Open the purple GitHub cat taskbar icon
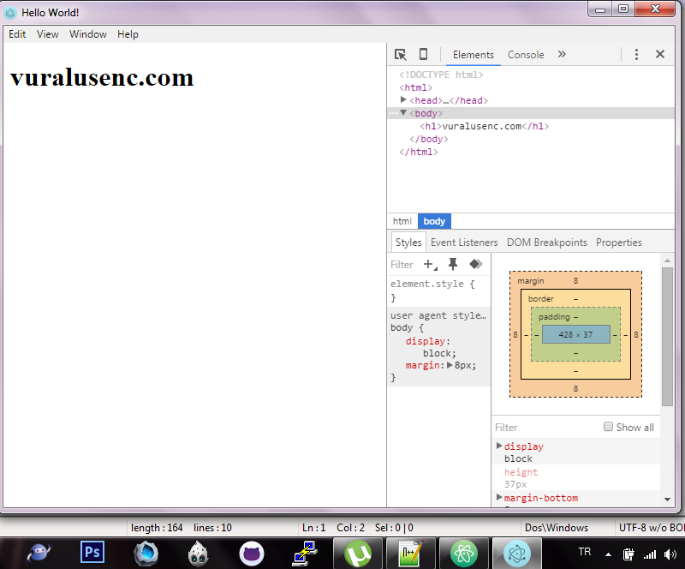 tap(252, 554)
